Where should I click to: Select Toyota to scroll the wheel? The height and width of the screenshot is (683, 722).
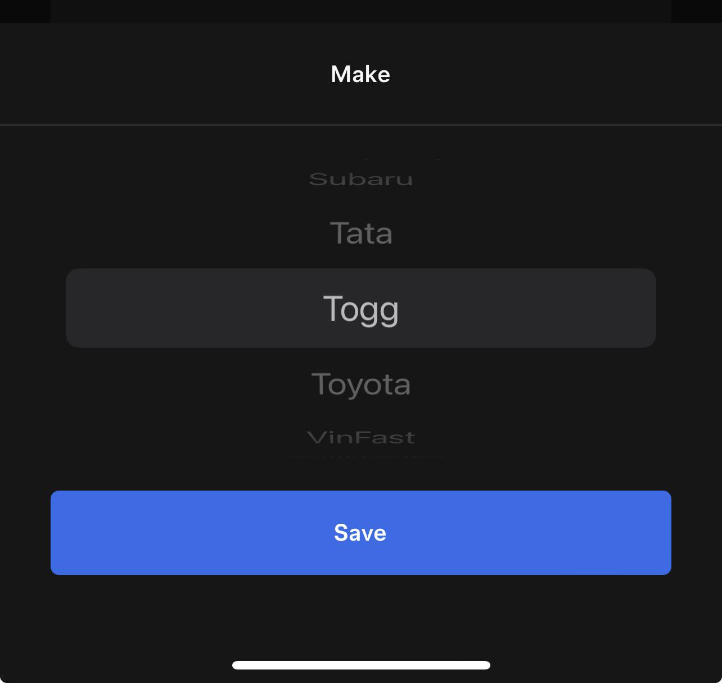[361, 384]
